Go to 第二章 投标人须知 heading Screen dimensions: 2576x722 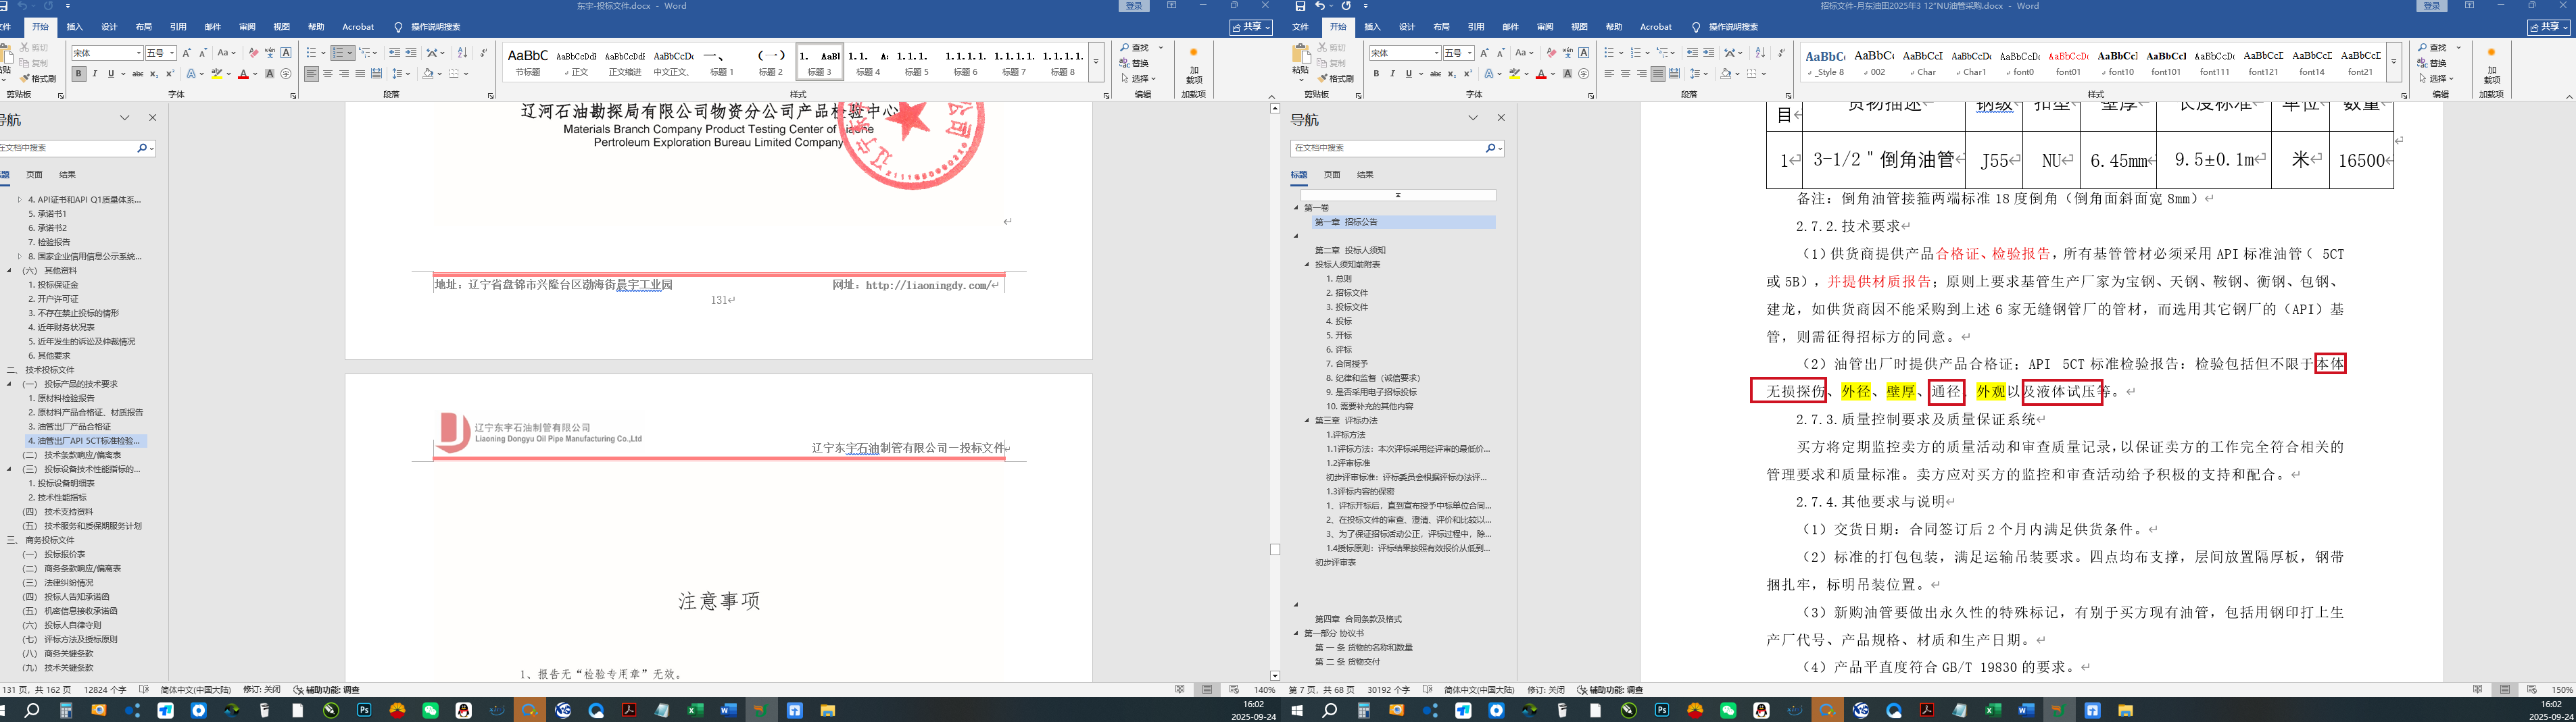click(x=1350, y=251)
